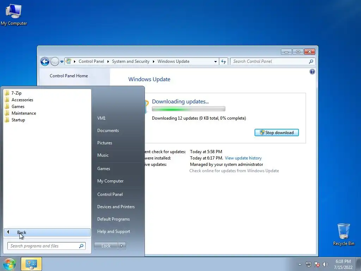Click the network icon in system tray
361x271 pixels.
click(x=308, y=264)
